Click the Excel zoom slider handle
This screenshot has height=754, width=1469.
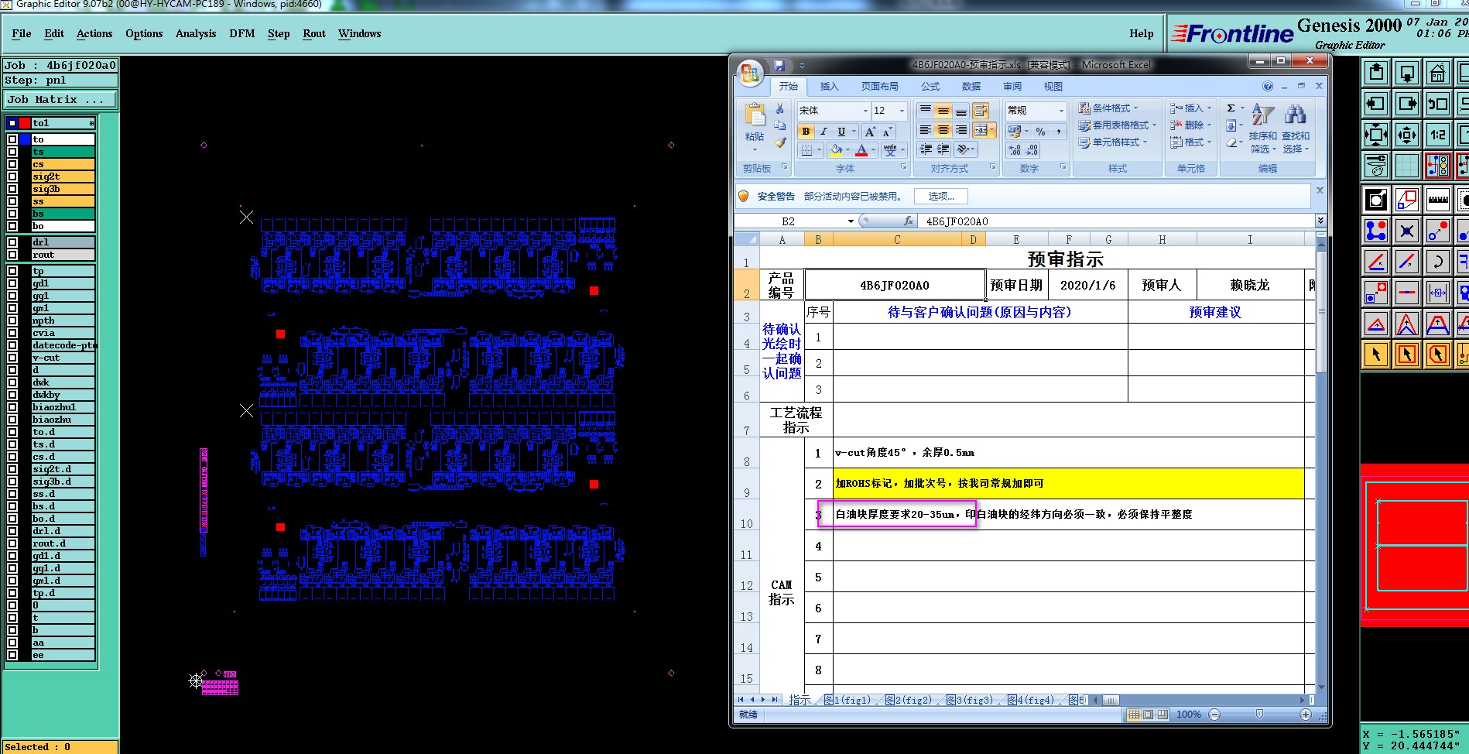click(1259, 715)
